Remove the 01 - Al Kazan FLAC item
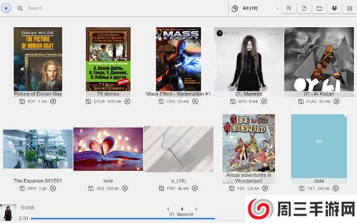Screen dimensions: 357x223 point(336,101)
